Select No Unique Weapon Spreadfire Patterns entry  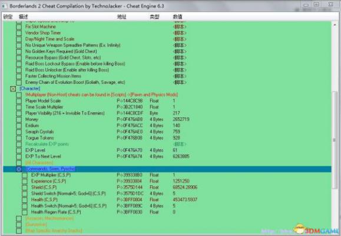[73, 45]
